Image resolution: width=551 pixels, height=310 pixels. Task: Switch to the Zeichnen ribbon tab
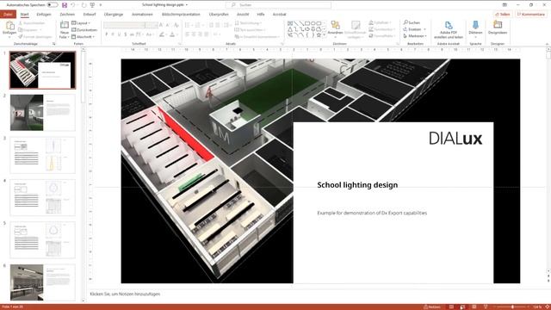[x=67, y=15]
